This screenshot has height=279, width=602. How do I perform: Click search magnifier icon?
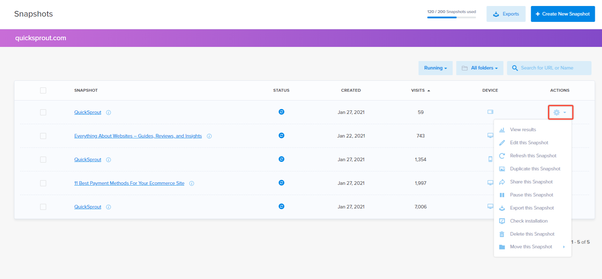pyautogui.click(x=515, y=68)
